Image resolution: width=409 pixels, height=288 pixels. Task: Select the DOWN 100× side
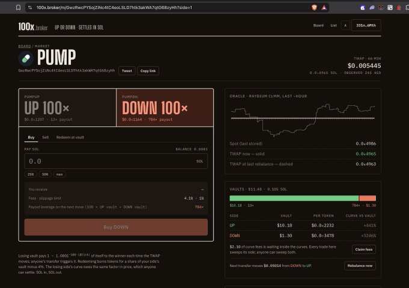pyautogui.click(x=165, y=108)
